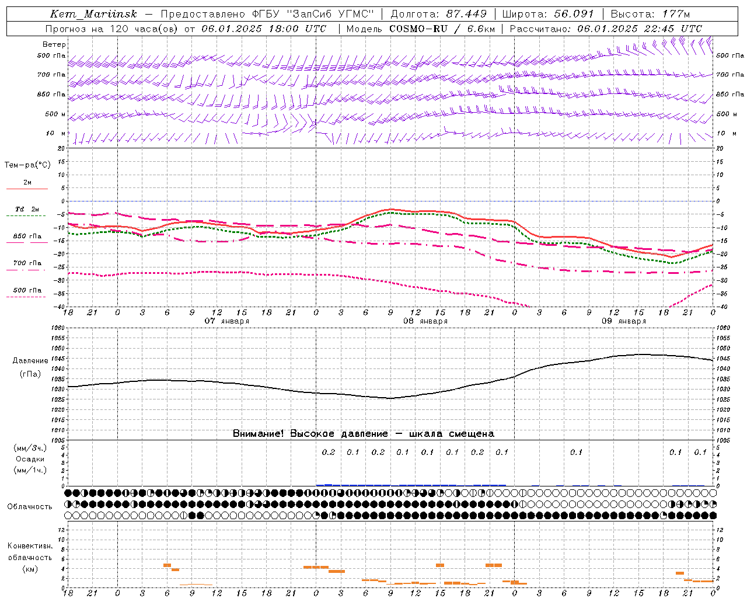Click the Ветер panel label
747x598 pixels.
(54, 44)
